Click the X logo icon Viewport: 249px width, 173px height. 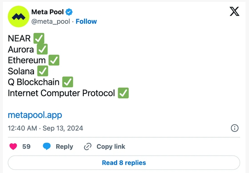coord(234,11)
